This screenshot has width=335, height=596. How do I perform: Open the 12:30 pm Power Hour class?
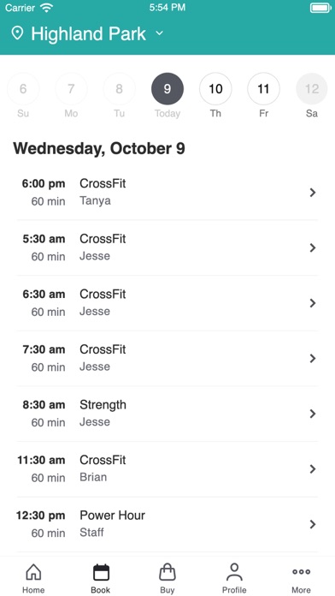coord(167,525)
